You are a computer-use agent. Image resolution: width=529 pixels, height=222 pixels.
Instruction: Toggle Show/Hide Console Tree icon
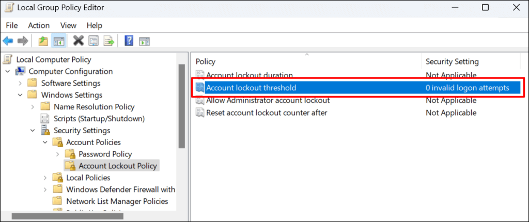point(59,41)
